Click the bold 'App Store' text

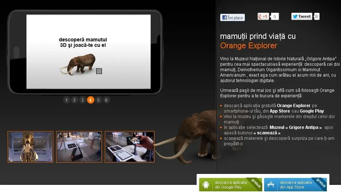[x=280, y=111]
